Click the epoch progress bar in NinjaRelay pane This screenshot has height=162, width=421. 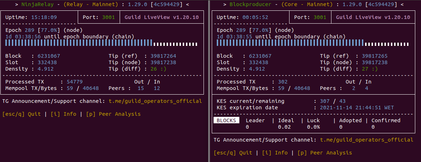101,43
